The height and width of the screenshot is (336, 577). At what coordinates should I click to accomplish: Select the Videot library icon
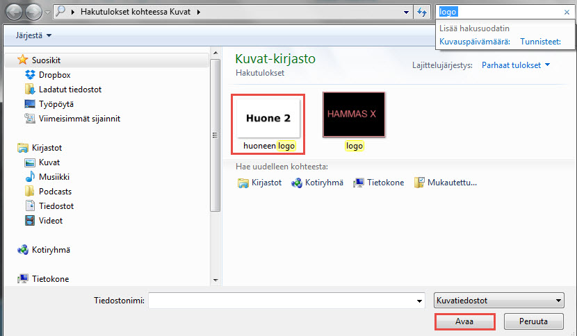tap(30, 221)
